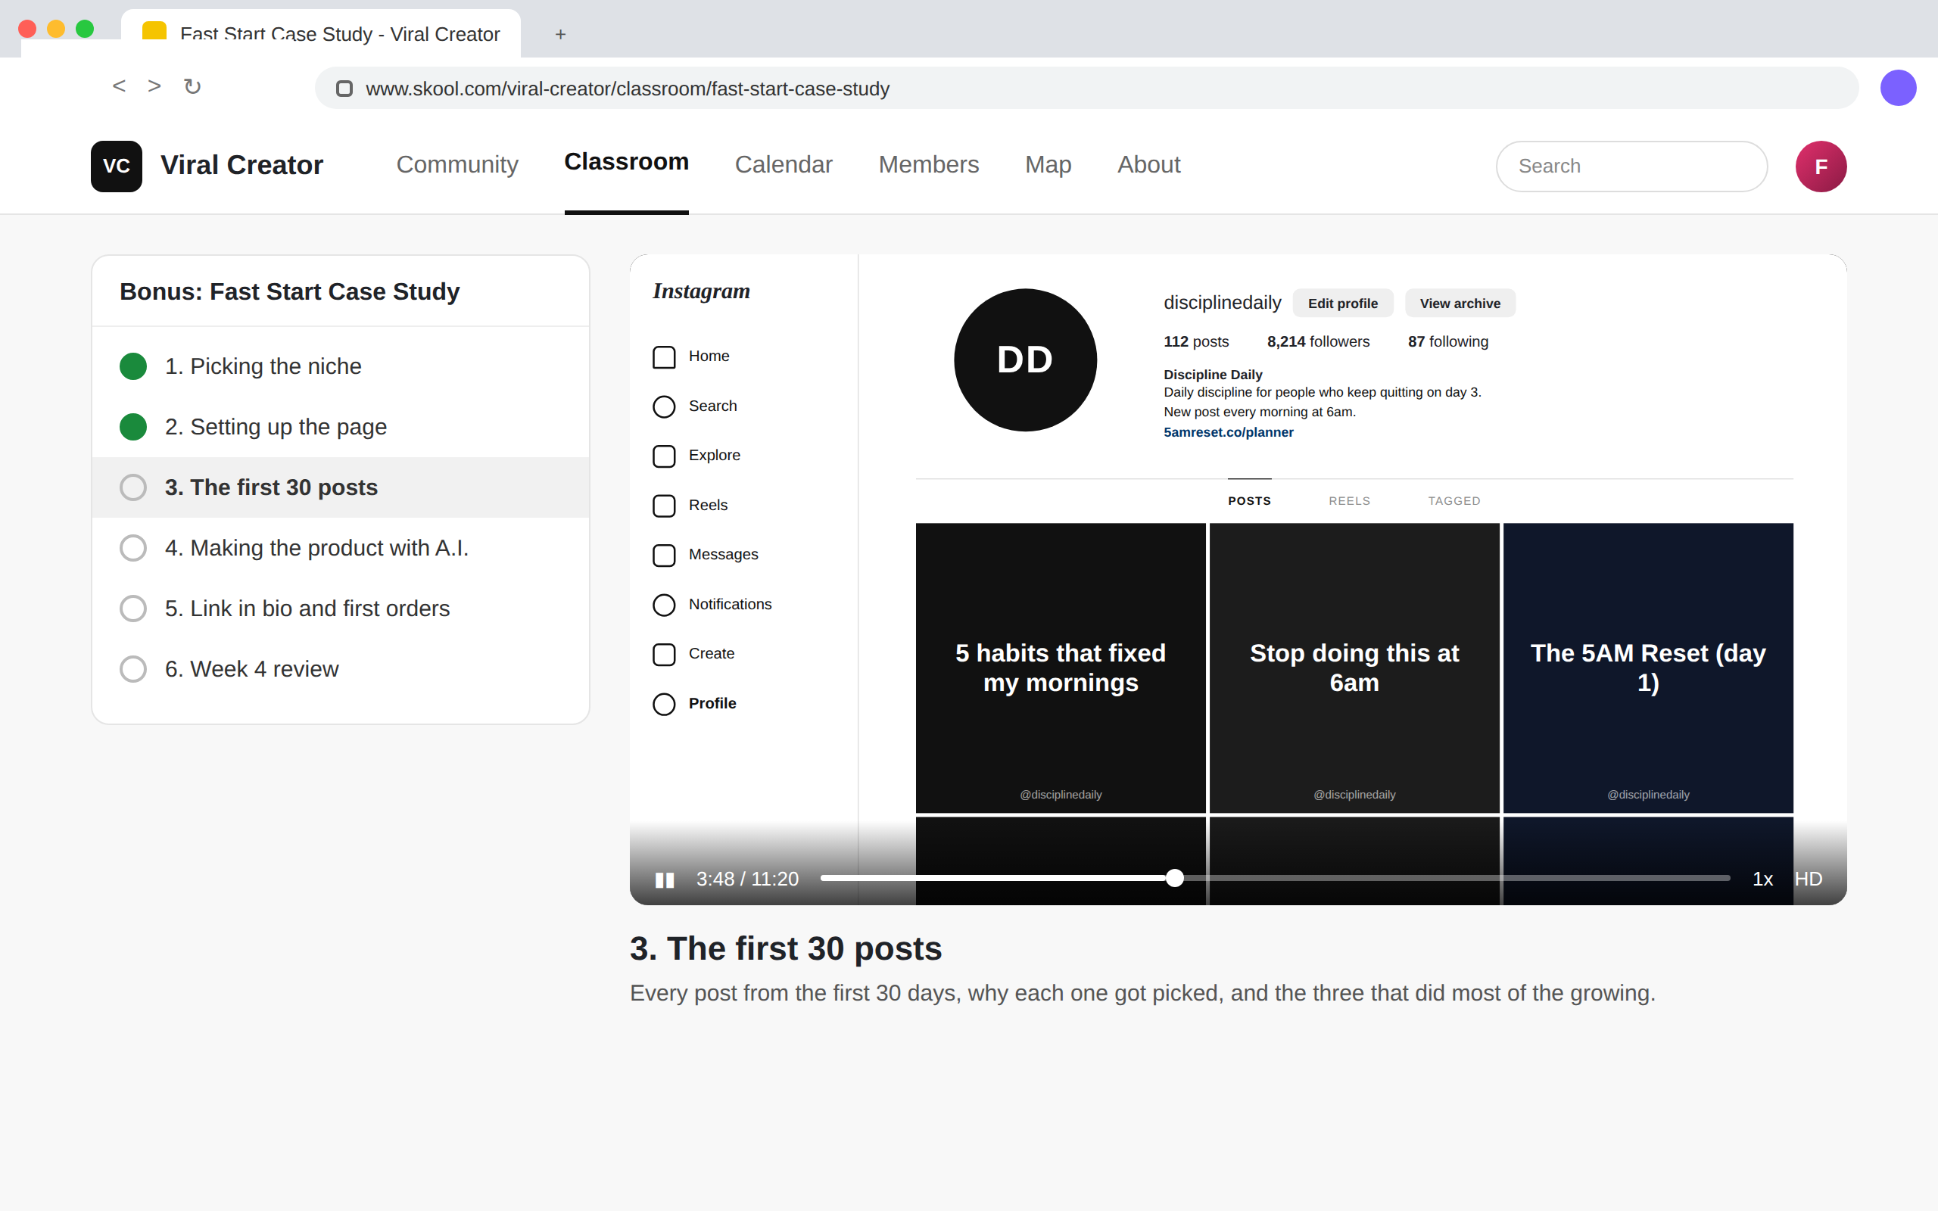
Task: Open the About tab
Action: 1148,164
